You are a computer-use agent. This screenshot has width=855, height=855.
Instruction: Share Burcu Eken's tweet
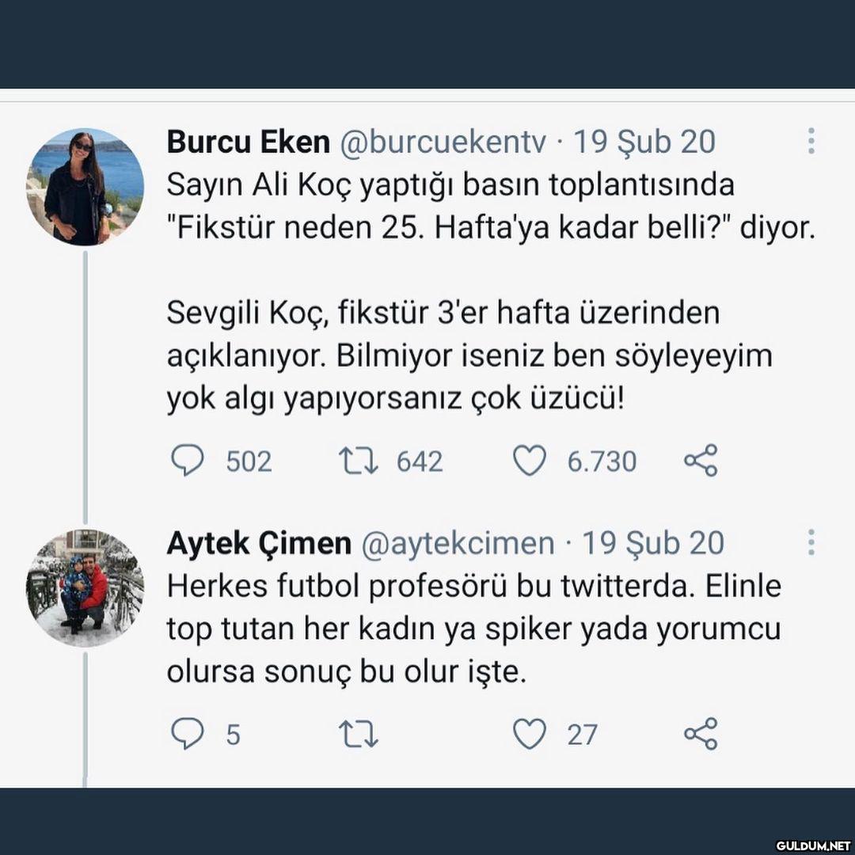[701, 461]
